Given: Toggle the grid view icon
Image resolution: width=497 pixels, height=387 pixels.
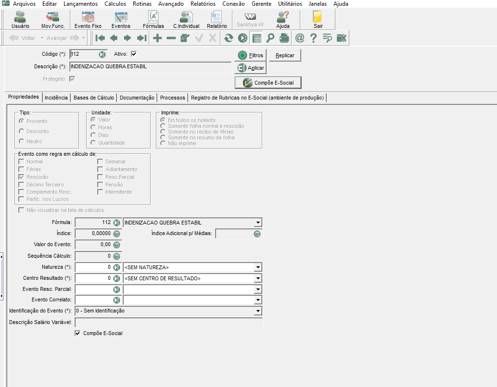Looking at the screenshot, I should click(x=257, y=38).
